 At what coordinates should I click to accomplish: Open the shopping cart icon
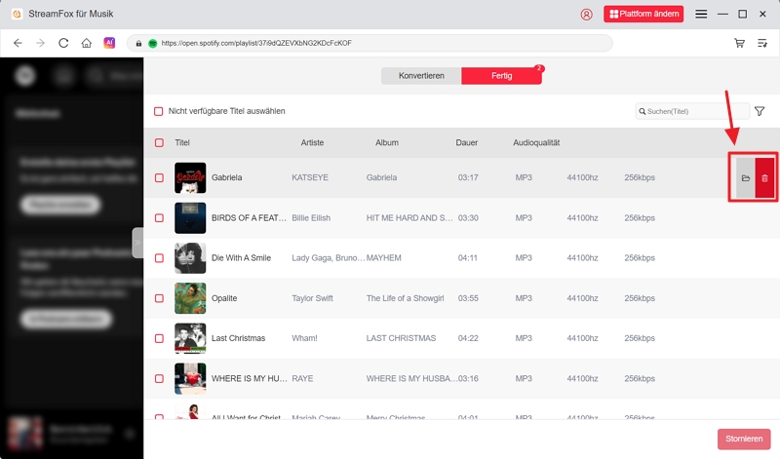pyautogui.click(x=740, y=43)
